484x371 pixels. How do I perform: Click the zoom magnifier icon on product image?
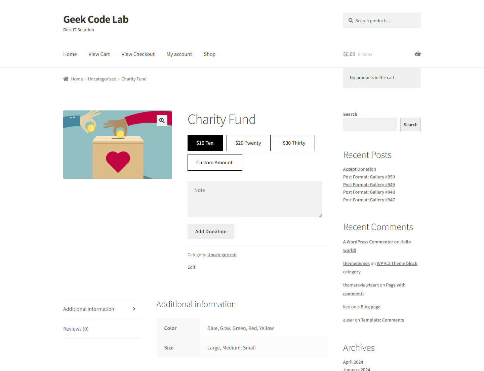tap(162, 121)
